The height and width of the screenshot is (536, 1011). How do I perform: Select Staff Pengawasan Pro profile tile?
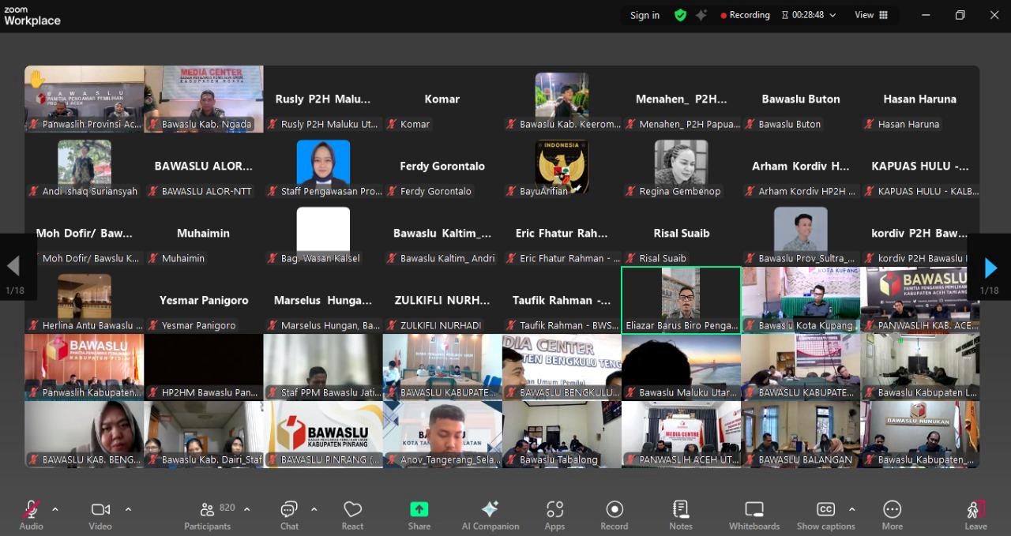(x=323, y=166)
